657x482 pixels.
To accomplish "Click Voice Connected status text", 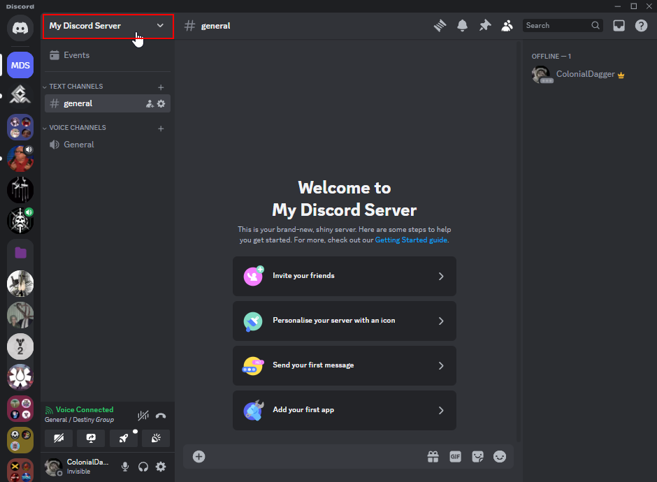I will [85, 409].
